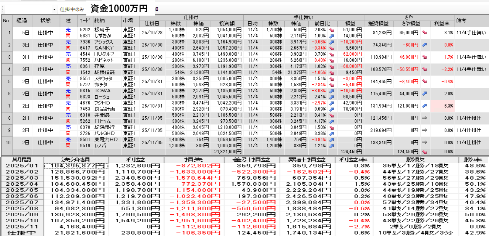Click gray right arrow in 井関農 pair row
The height and width of the screenshot is (236, 489).
424,118
